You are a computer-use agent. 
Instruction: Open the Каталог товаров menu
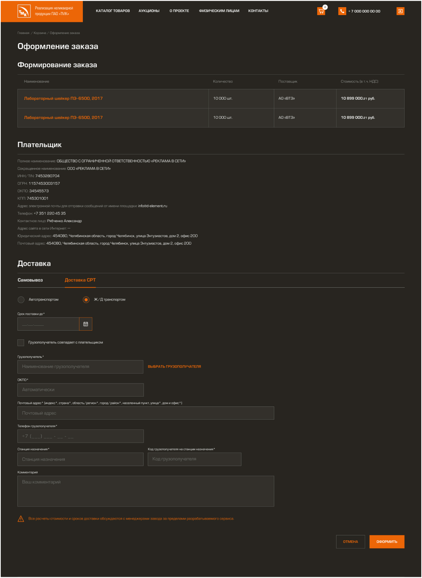coord(113,11)
